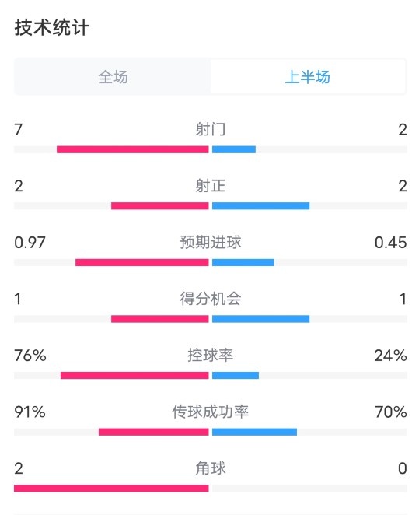Click the blue 控球率 bar at 24%
The width and height of the screenshot is (419, 515).
(236, 375)
